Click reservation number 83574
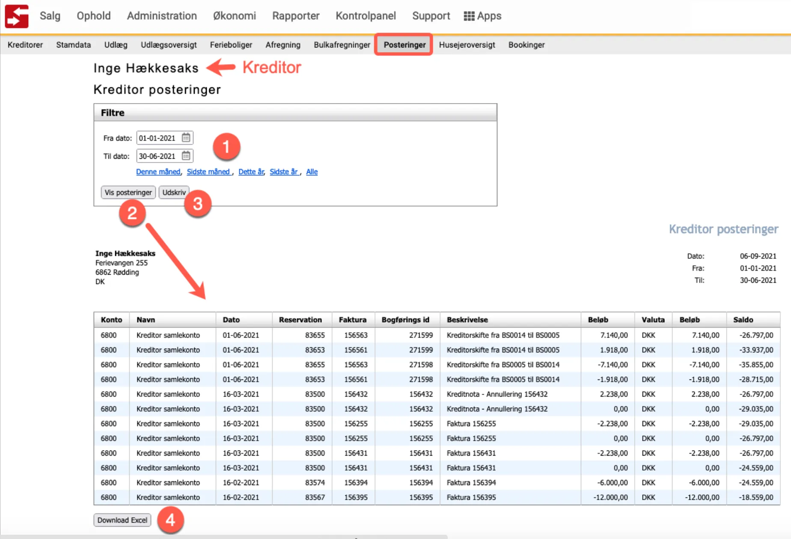 [x=315, y=483]
